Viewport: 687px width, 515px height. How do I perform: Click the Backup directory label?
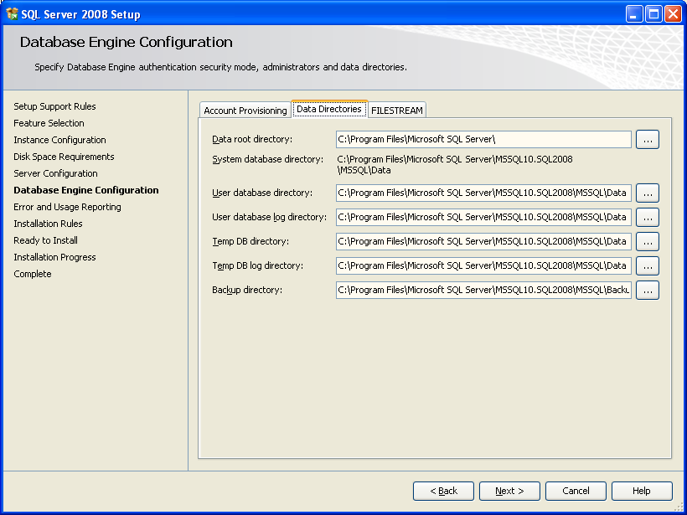click(x=247, y=290)
